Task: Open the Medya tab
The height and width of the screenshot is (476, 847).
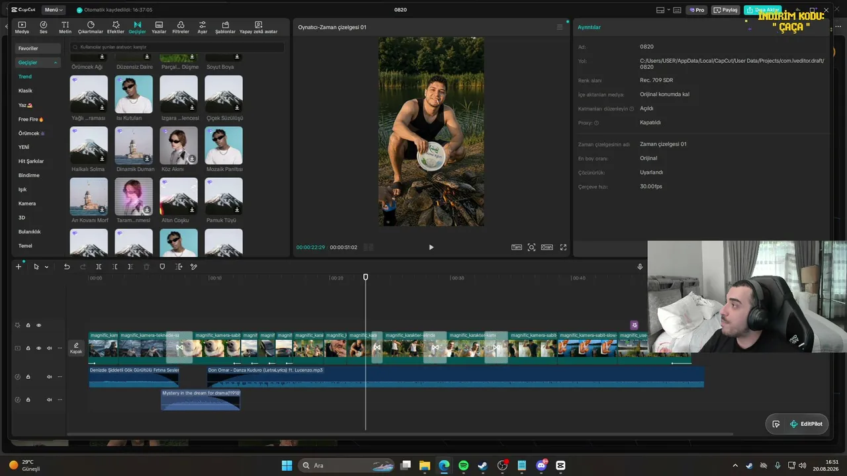Action: pos(22,27)
